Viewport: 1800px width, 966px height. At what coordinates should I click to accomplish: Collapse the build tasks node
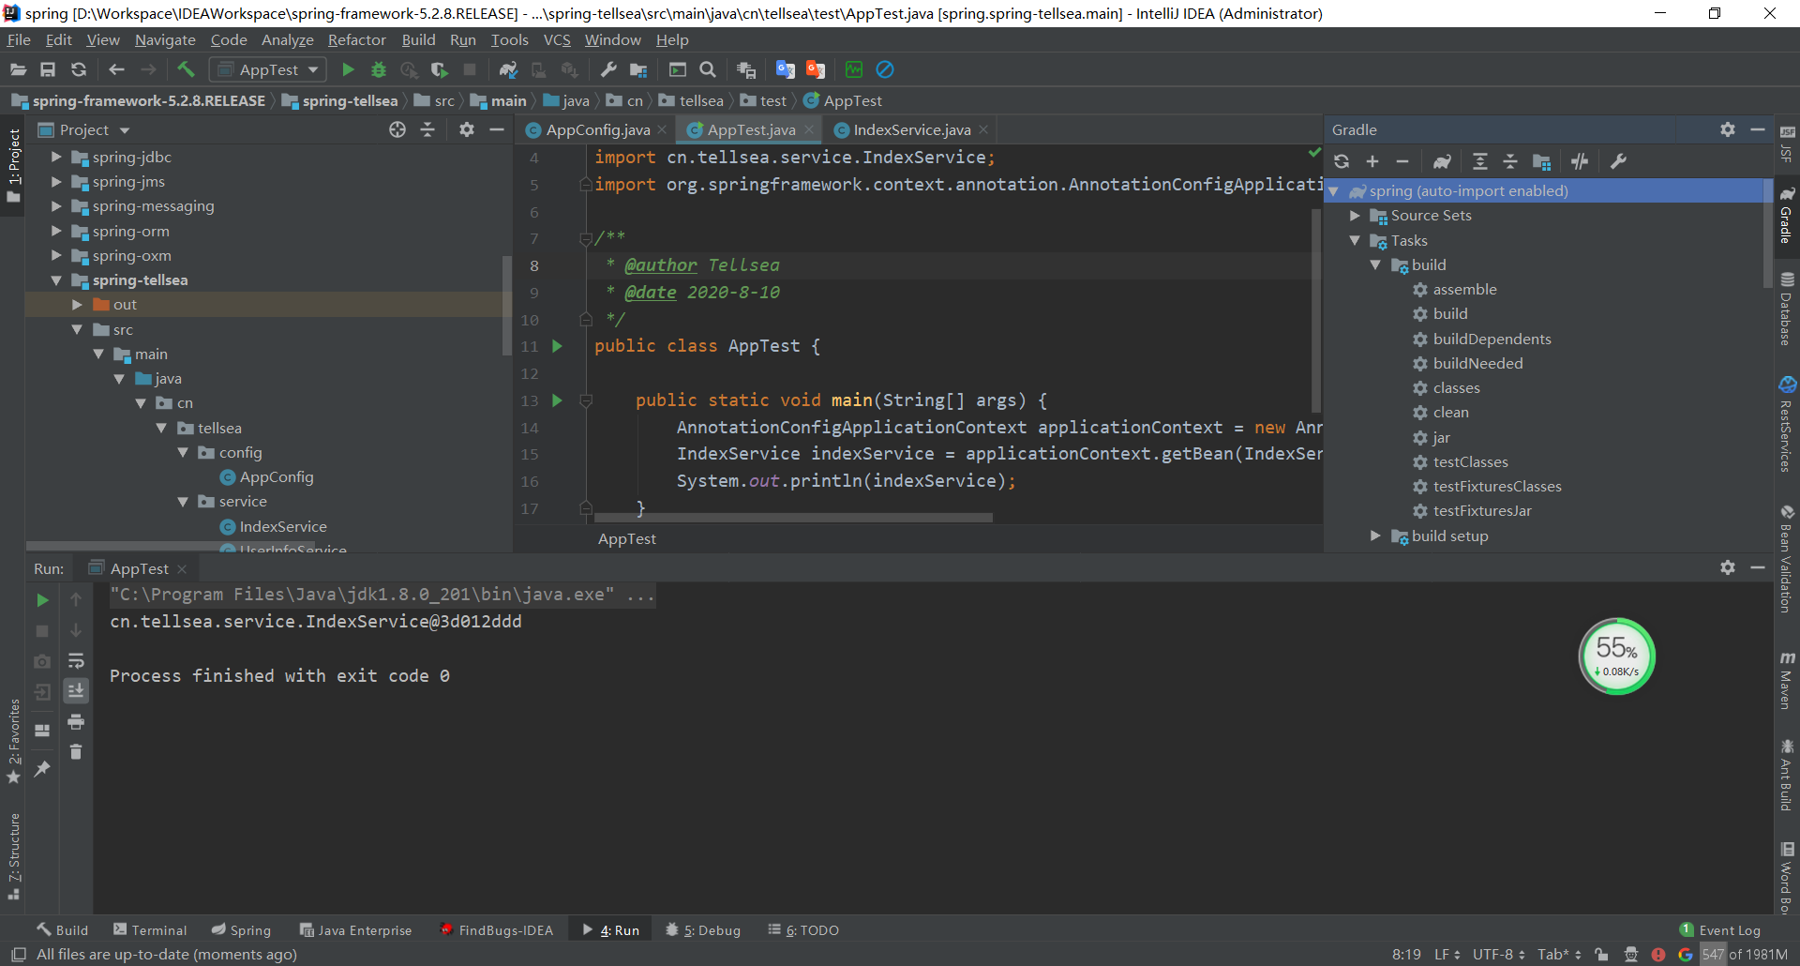pyautogui.click(x=1375, y=264)
